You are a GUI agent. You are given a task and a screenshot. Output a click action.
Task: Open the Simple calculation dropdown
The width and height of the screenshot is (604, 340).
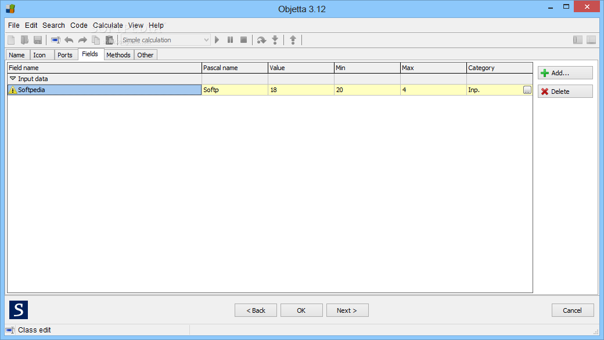click(x=166, y=40)
